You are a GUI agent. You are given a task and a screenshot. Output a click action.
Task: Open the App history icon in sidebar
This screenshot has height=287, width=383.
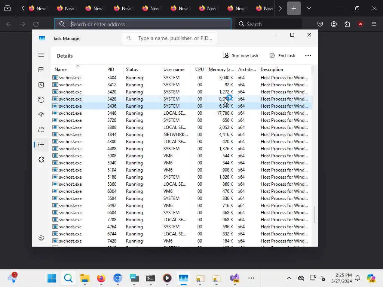41,99
